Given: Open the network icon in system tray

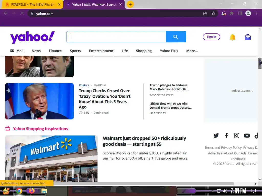Looking at the screenshot, I should [219, 191].
